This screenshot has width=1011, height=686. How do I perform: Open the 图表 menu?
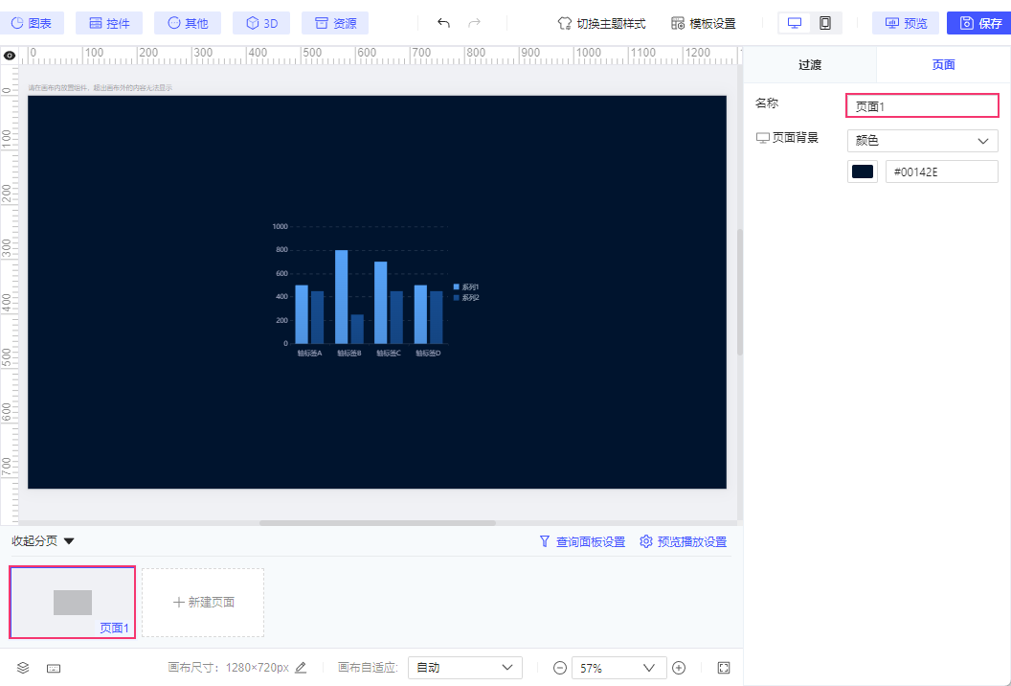(32, 23)
